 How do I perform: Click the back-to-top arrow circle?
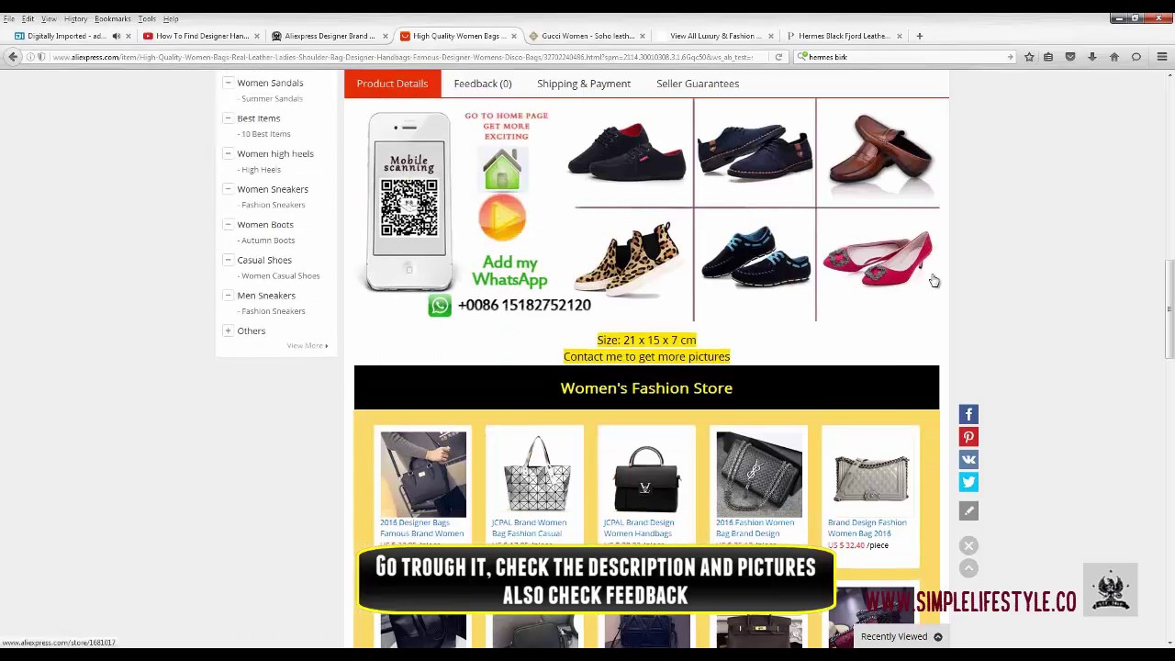coord(968,568)
